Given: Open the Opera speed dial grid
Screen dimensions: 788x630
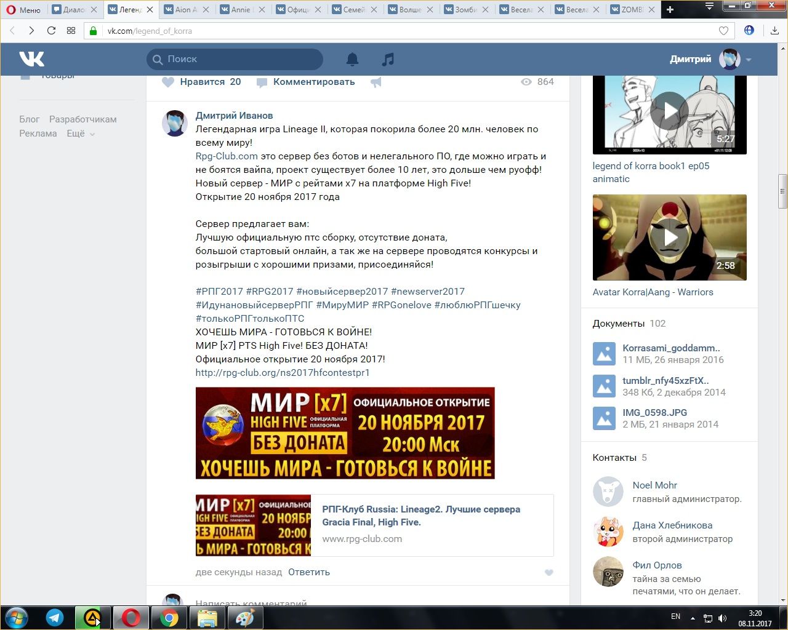Looking at the screenshot, I should click(71, 31).
